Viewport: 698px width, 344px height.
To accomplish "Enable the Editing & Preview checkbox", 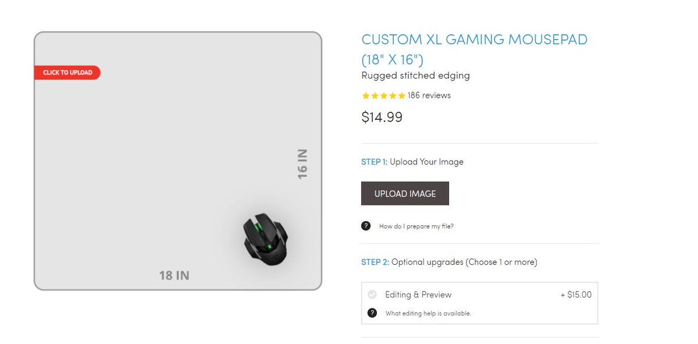I will pyautogui.click(x=372, y=295).
